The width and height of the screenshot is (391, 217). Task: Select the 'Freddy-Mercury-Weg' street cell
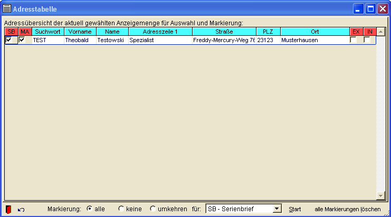pos(224,40)
